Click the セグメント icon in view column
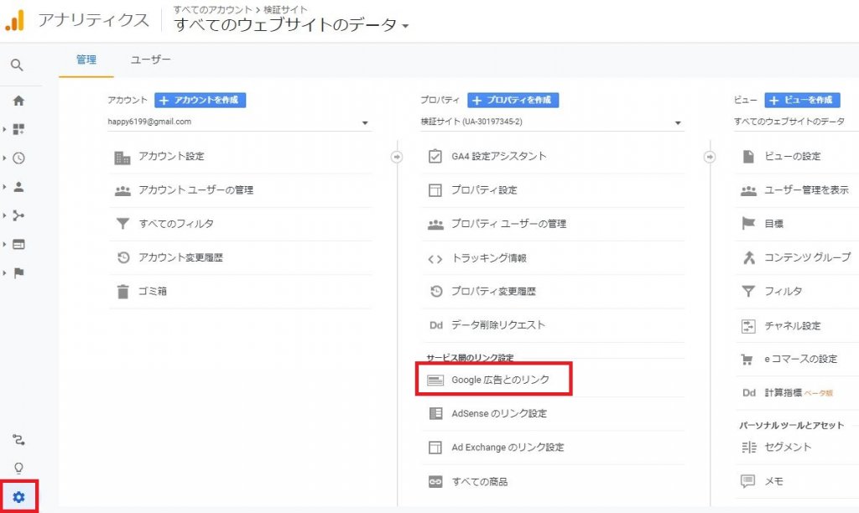 pos(749,448)
